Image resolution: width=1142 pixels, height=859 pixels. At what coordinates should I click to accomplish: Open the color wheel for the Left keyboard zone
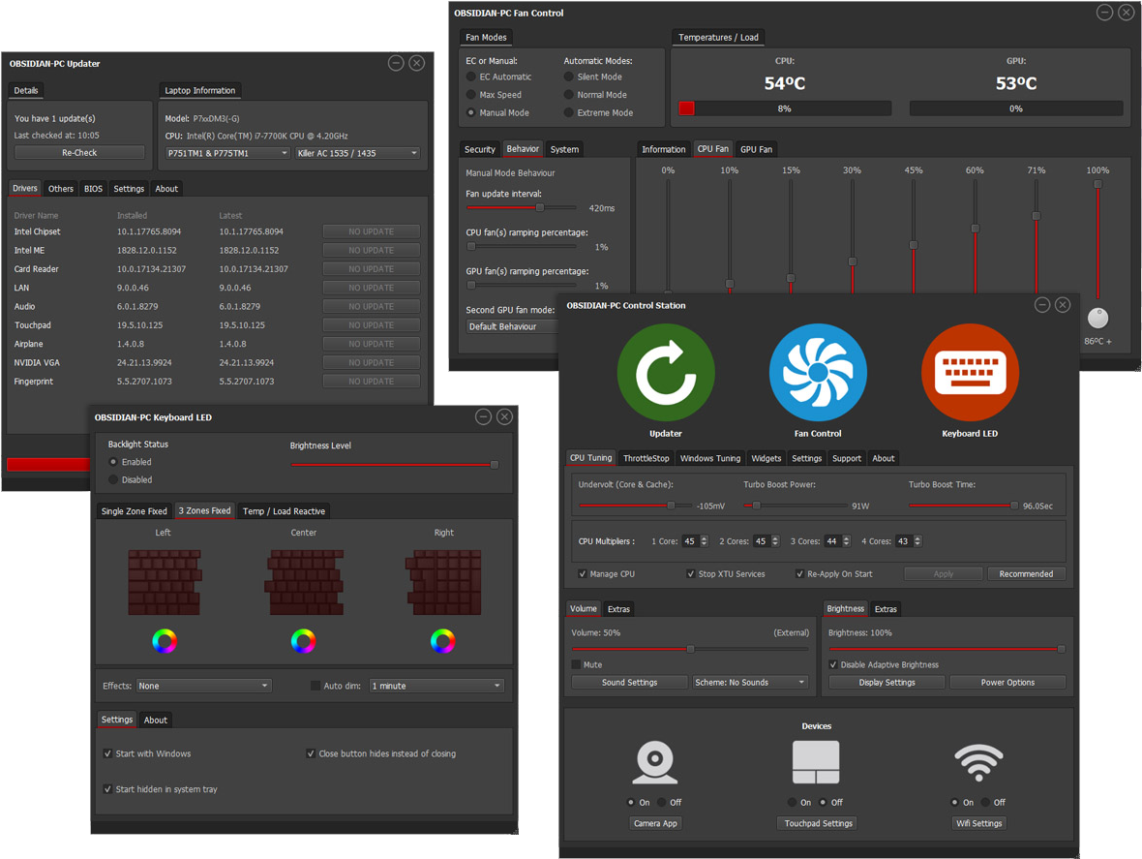pos(164,640)
